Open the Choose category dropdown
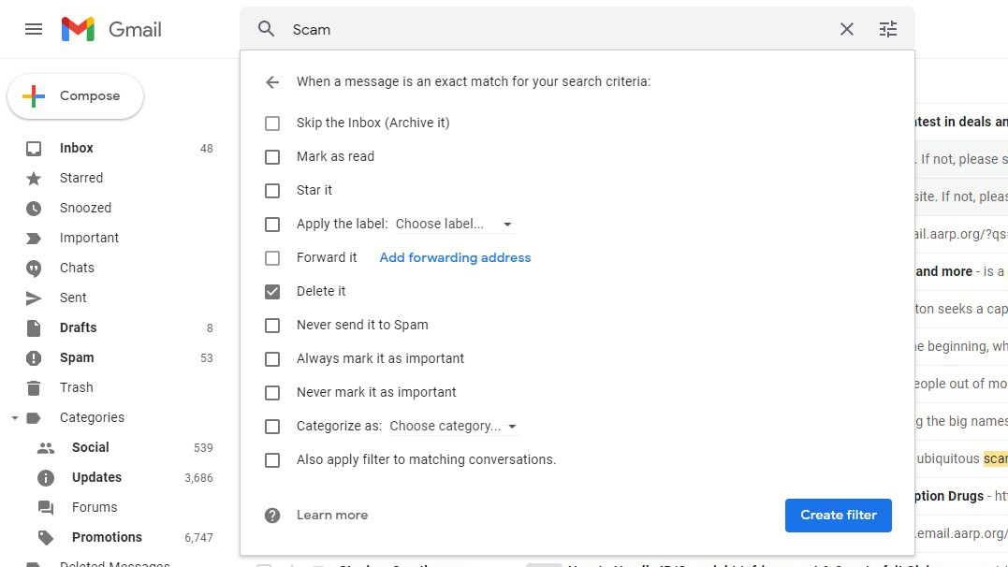Image resolution: width=1008 pixels, height=567 pixels. click(x=454, y=427)
